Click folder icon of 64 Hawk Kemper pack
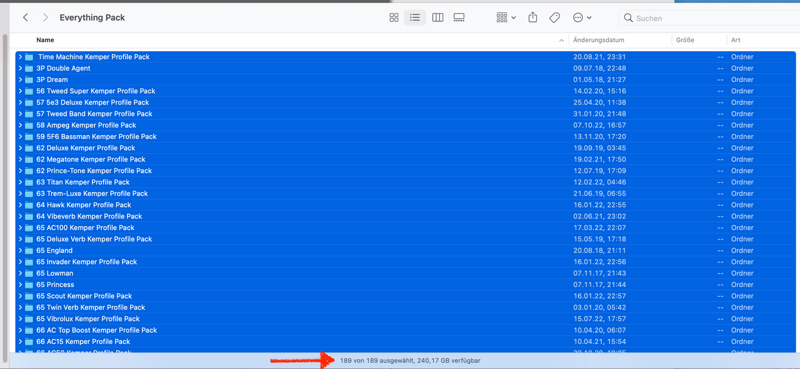 [29, 205]
